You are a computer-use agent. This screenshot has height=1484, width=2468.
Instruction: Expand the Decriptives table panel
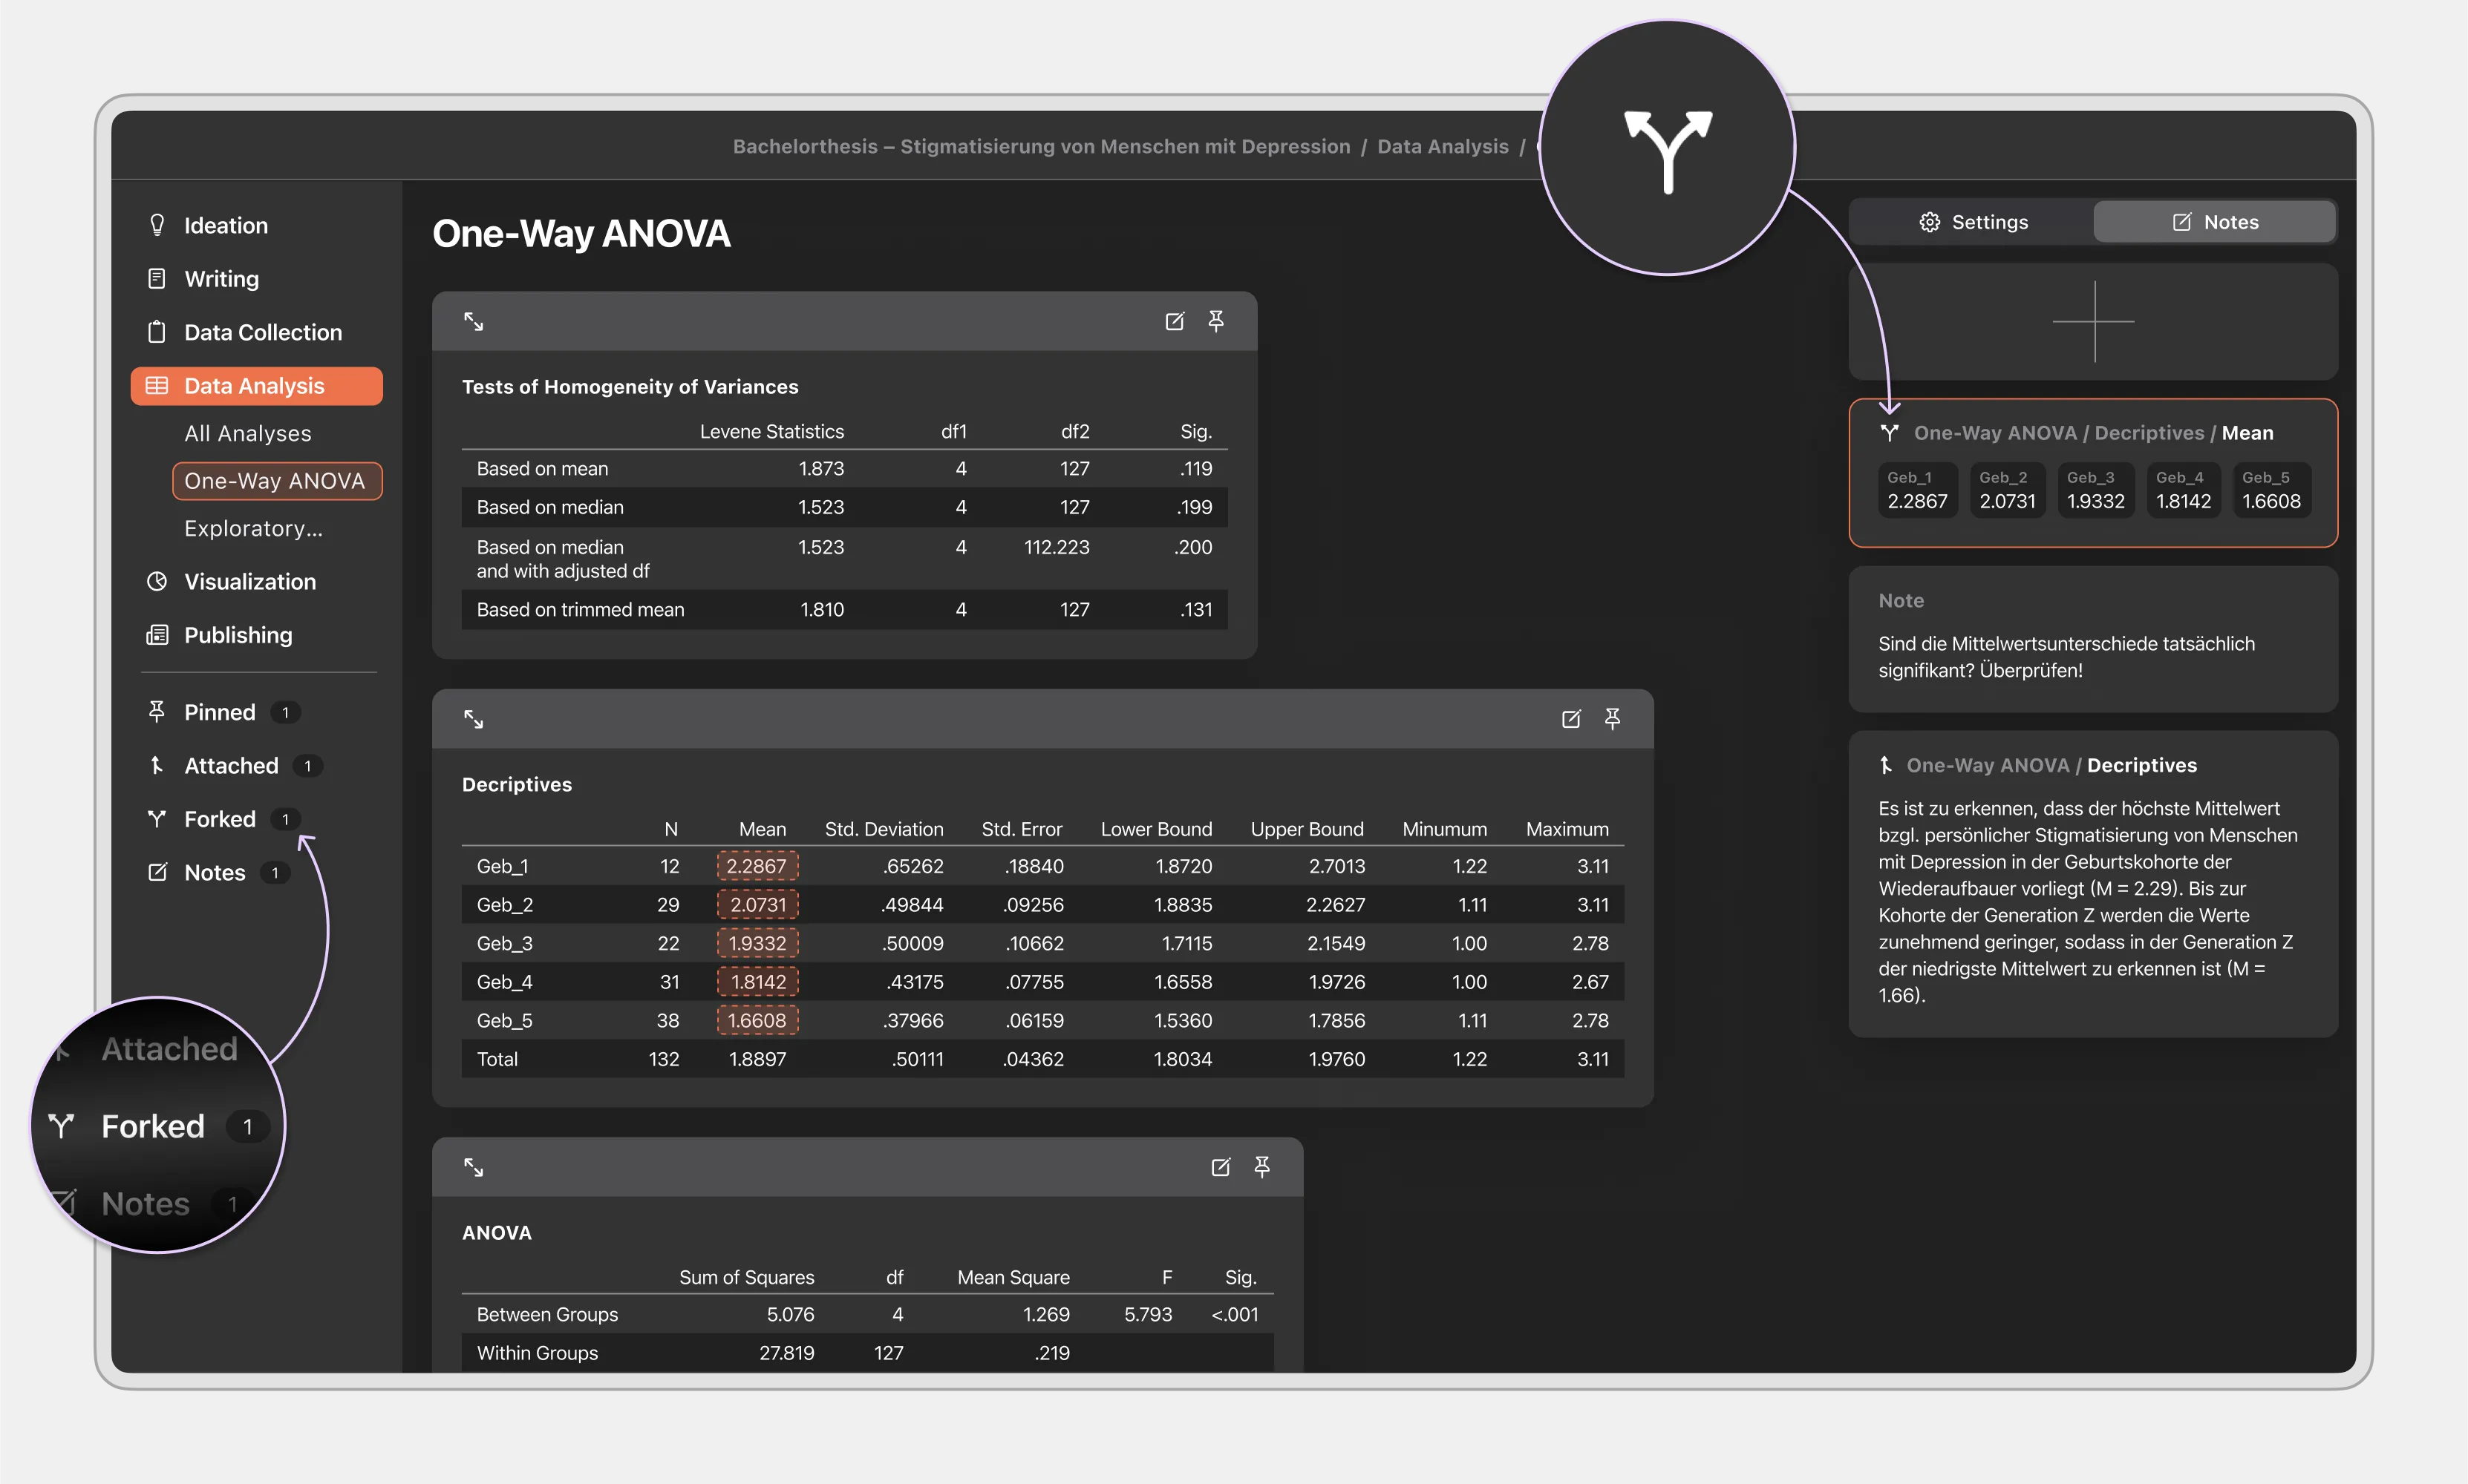point(473,719)
